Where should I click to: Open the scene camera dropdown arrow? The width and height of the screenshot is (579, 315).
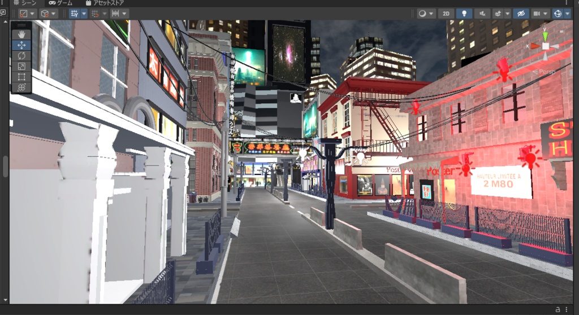click(546, 14)
